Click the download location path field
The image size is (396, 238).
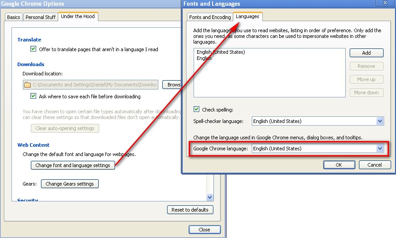(x=90, y=85)
